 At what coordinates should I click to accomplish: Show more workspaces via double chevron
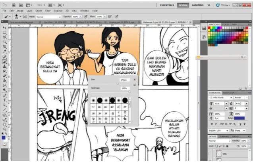pyautogui.click(x=209, y=5)
